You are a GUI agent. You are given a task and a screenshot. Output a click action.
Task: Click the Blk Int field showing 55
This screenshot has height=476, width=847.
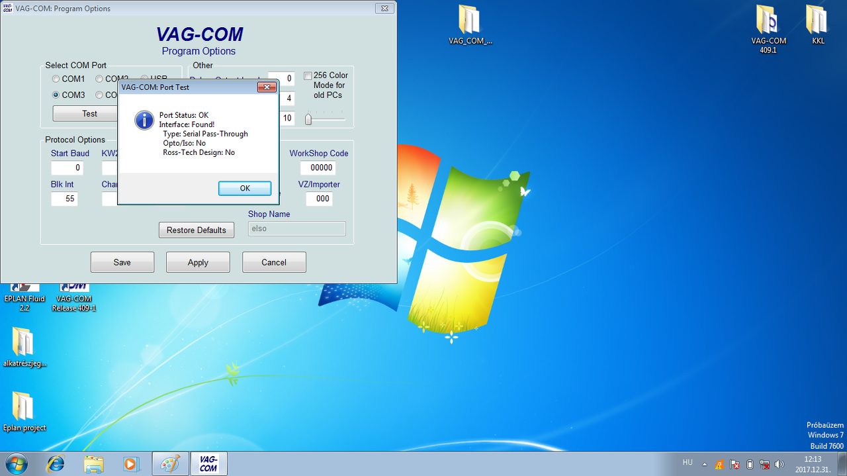click(64, 199)
